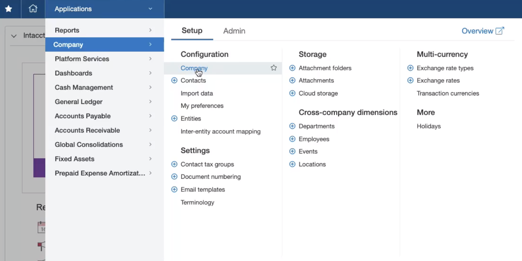Click plus icon beside Exchange rate types
This screenshot has width=522, height=261.
pyautogui.click(x=410, y=68)
